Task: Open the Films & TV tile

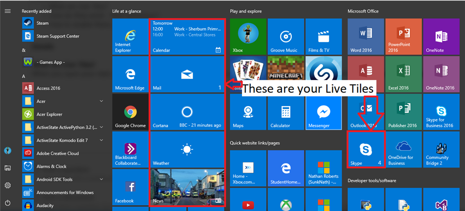Action: point(323,37)
